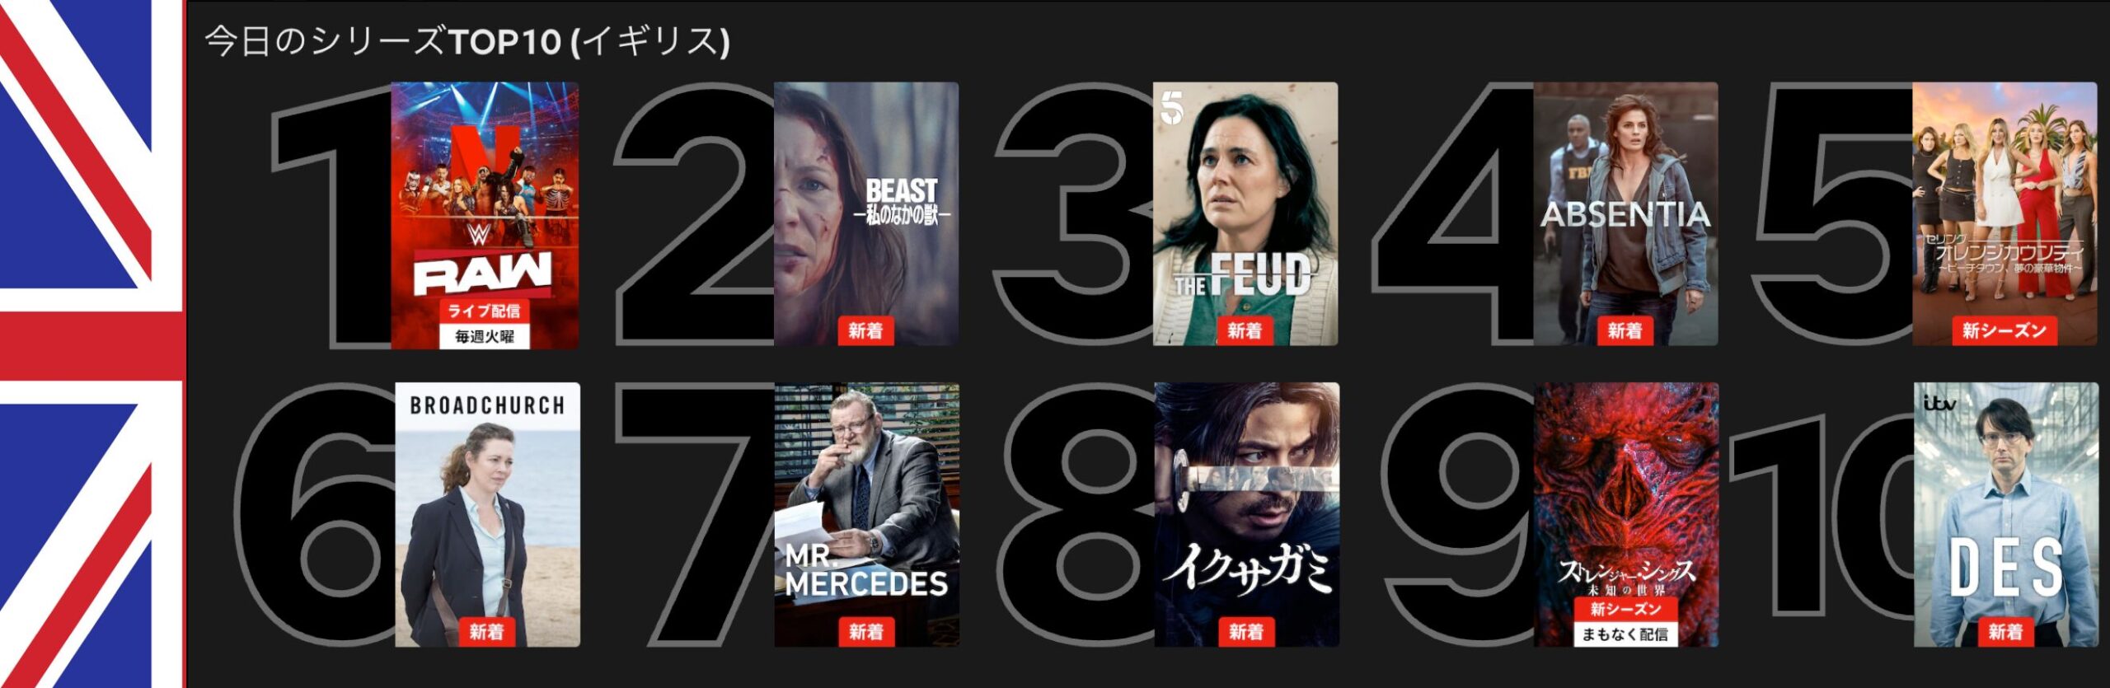Open the Selling Orange County poster

pos(2004,214)
